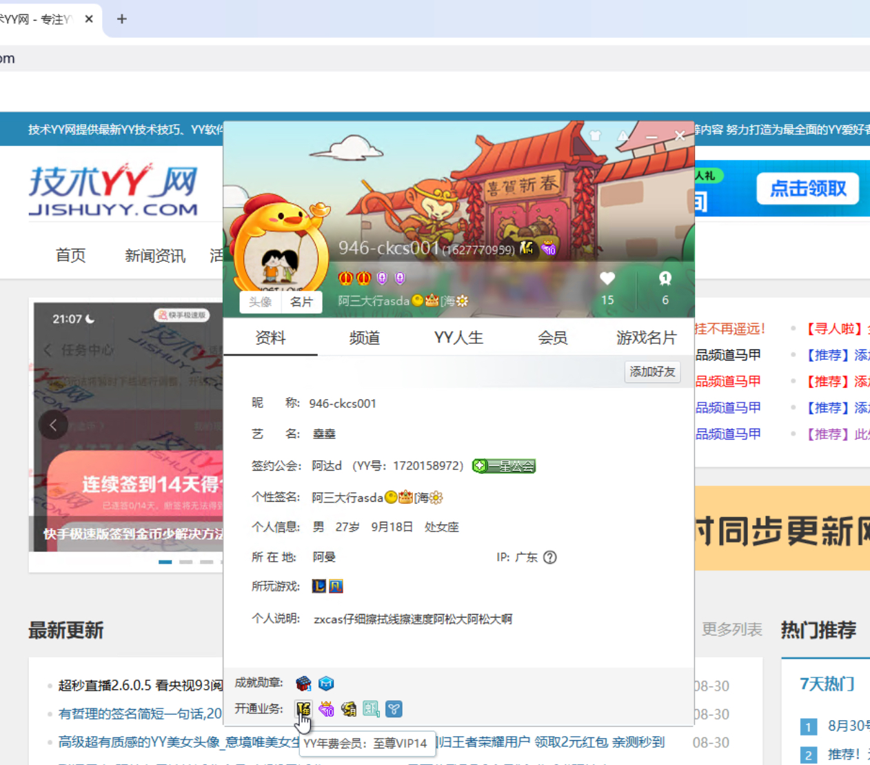This screenshot has width=870, height=765.
Task: Click the previous slide arrow on carousel
Action: pos(53,425)
